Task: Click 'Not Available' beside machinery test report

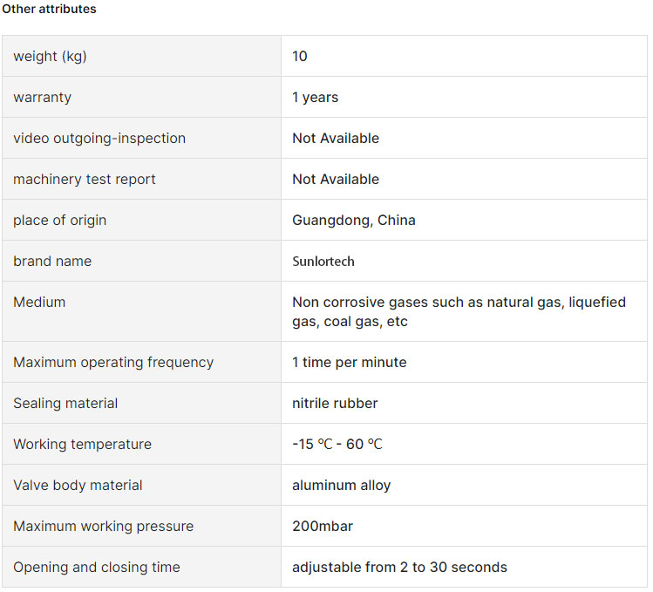Action: click(x=336, y=179)
